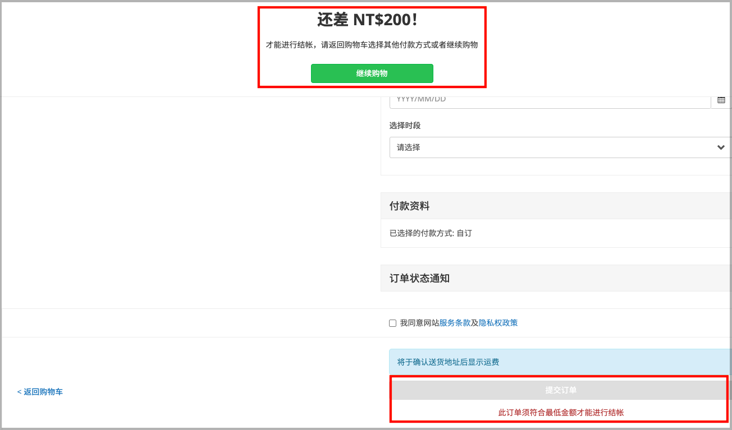Open the 隐私权政策 link
This screenshot has height=430, width=732.
(498, 323)
